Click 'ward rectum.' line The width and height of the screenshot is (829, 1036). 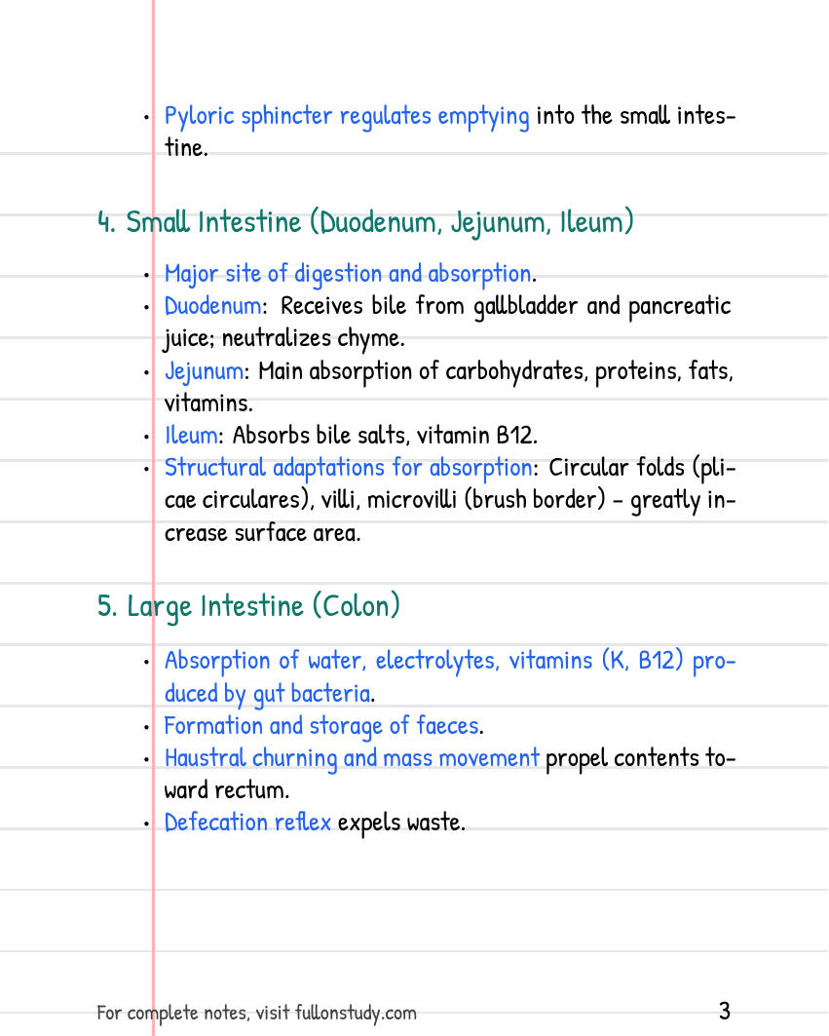click(x=227, y=790)
